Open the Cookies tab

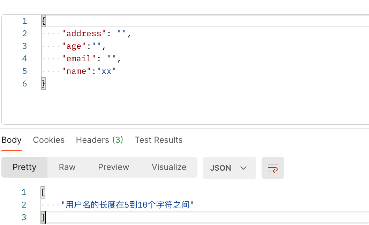[x=49, y=140]
